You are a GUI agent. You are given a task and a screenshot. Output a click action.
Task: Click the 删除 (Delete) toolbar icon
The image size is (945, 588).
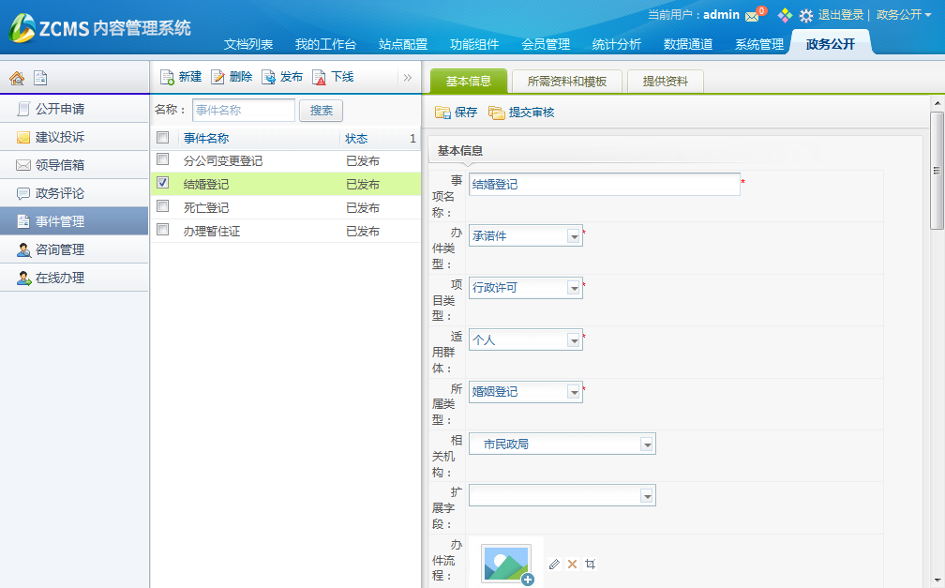click(x=217, y=78)
